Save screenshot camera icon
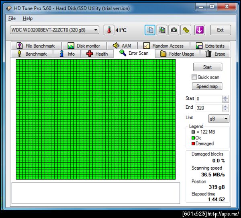Viewport: 241px width, 218px height. point(174,30)
